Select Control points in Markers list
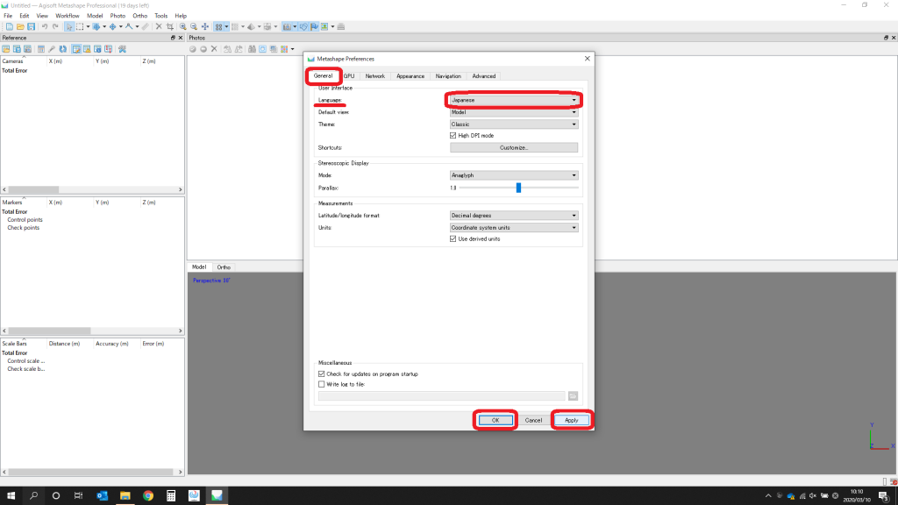The image size is (898, 505). (x=25, y=220)
